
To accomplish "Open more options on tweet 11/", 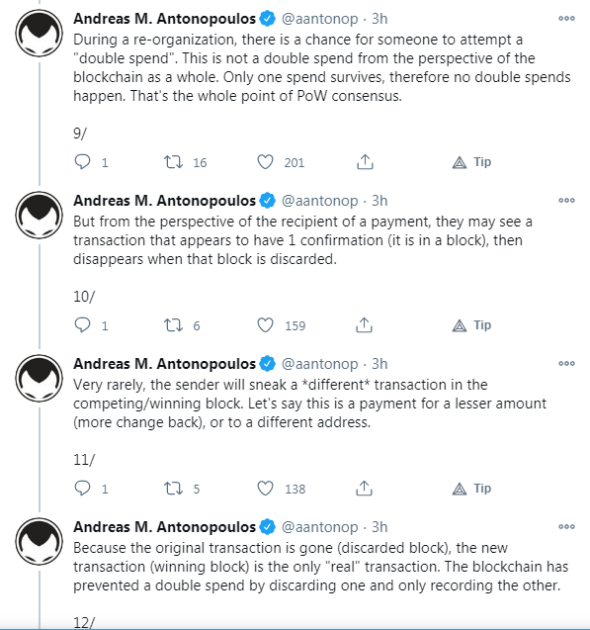I will [x=566, y=364].
